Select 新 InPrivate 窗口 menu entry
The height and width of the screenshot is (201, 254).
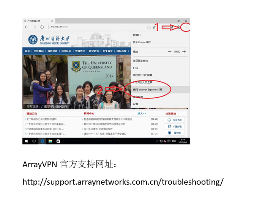point(142,43)
